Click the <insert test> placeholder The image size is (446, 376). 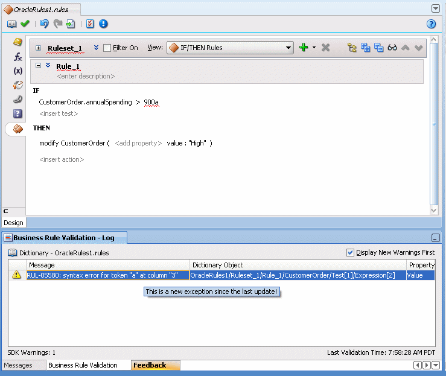(59, 113)
